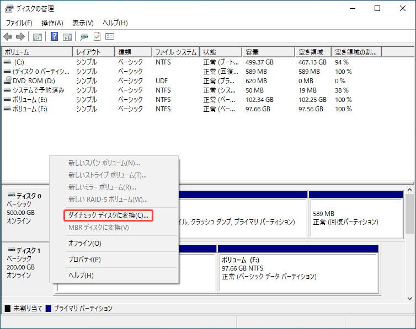Click the disk icon next to ディスク 0
This screenshot has height=329, width=416.
point(12,195)
